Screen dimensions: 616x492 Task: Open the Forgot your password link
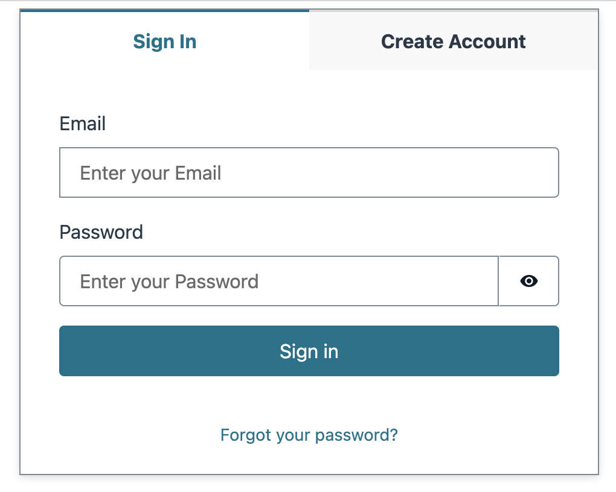(x=309, y=435)
